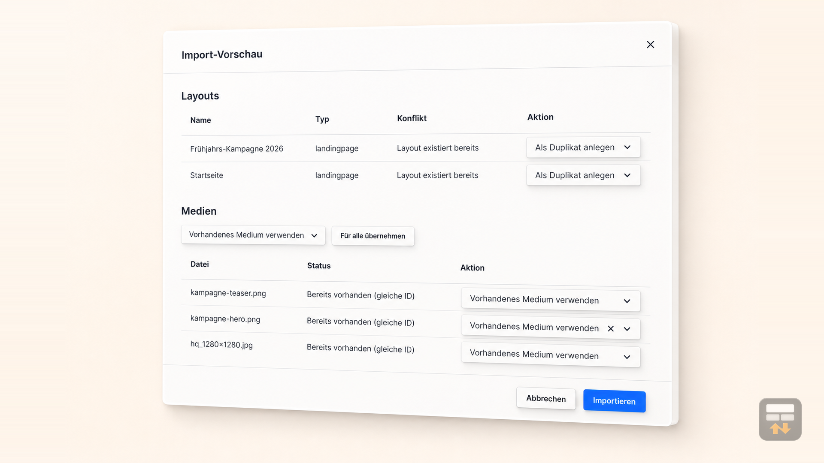Click the import/export plugin icon in corner
824x463 pixels.
[780, 419]
